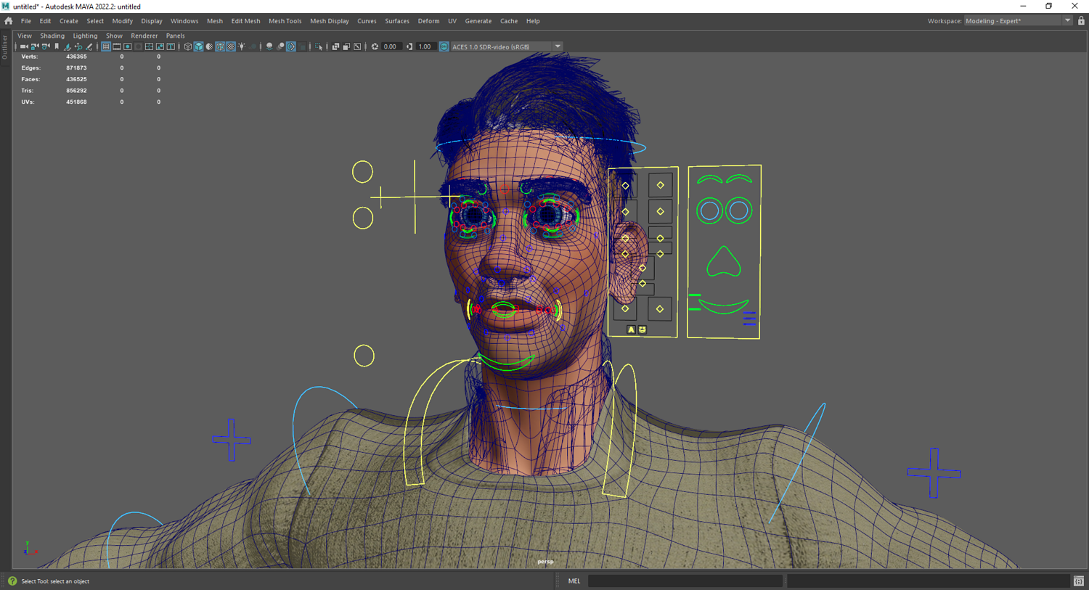Open the Renderer panel menu
Screen dimensions: 1089x590
144,36
